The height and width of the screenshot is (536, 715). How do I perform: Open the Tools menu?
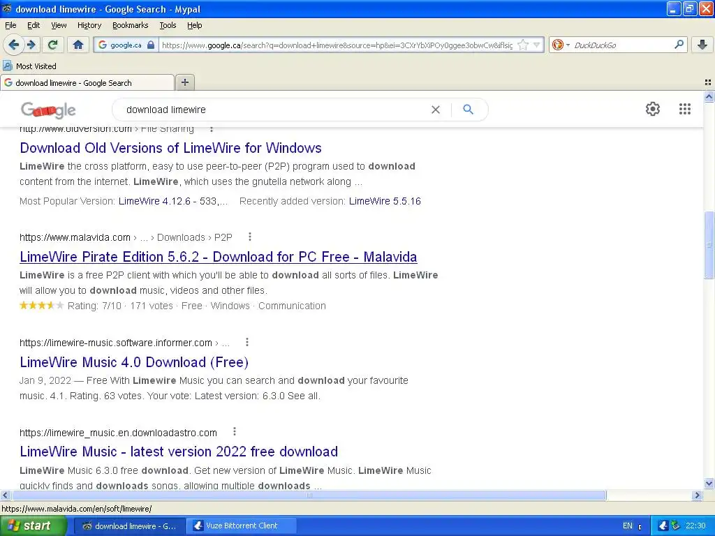168,25
